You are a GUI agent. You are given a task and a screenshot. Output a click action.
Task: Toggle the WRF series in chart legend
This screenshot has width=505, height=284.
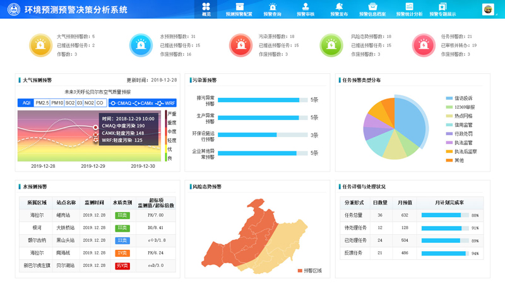coord(165,103)
